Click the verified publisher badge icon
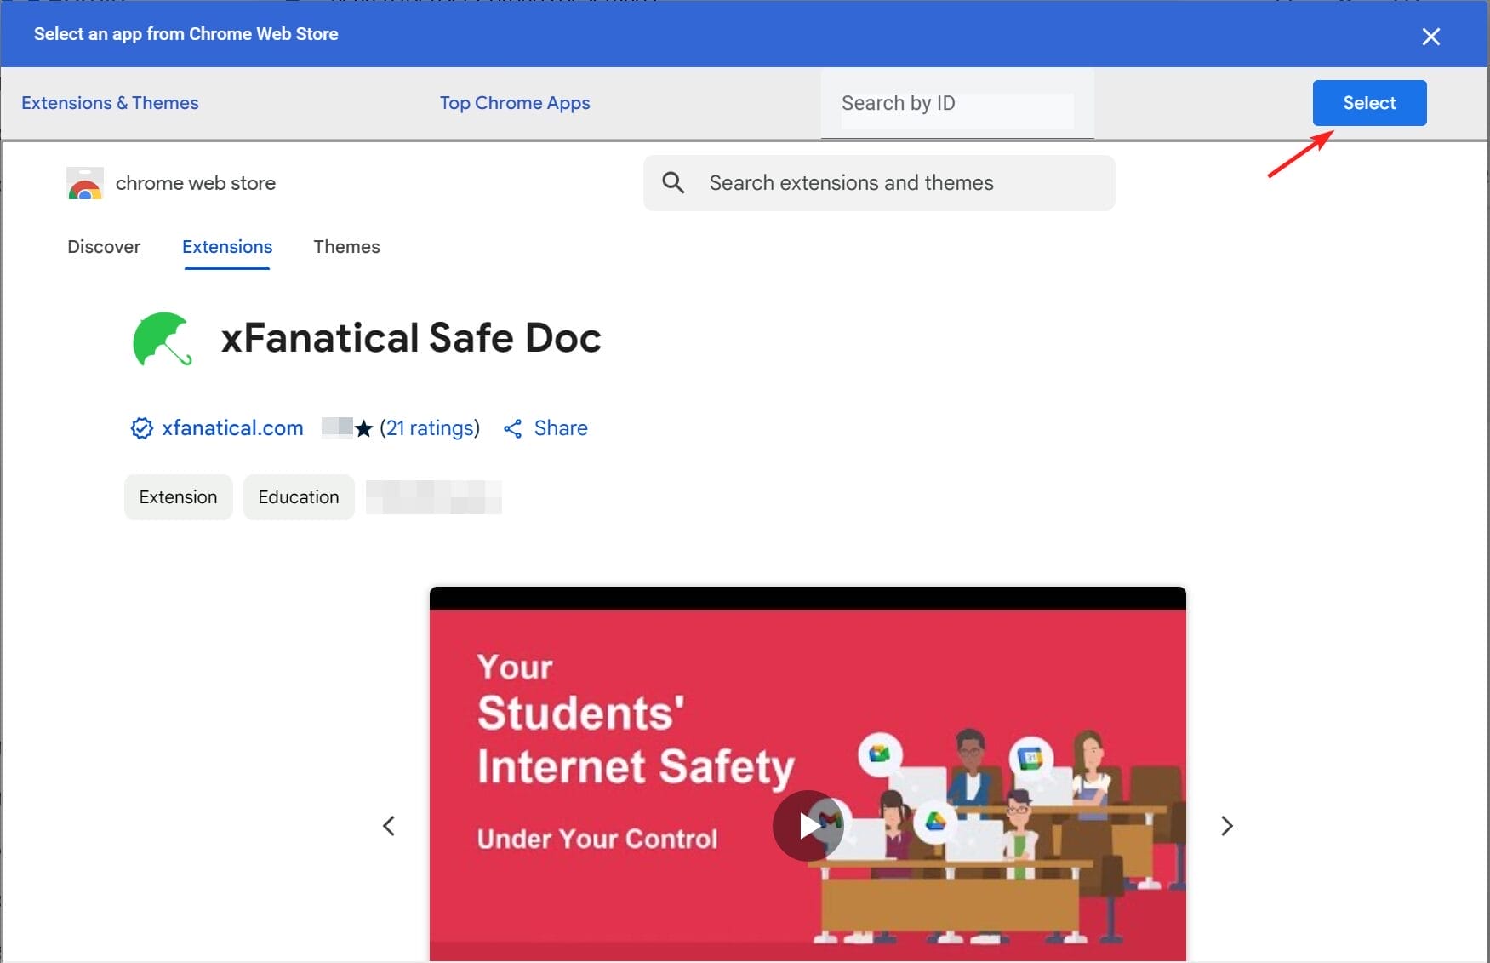The width and height of the screenshot is (1490, 963). click(140, 428)
